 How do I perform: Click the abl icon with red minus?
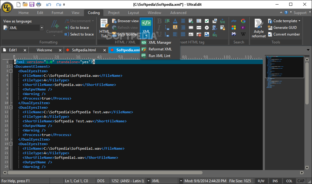(199, 35)
